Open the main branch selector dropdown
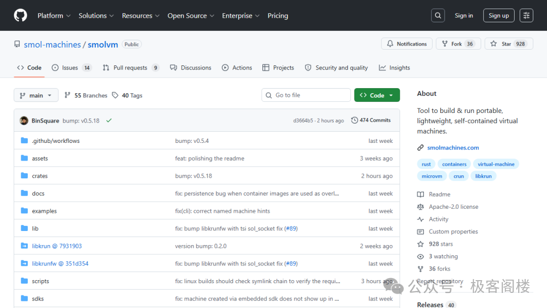Viewport: 547px width, 308px height. 36,95
